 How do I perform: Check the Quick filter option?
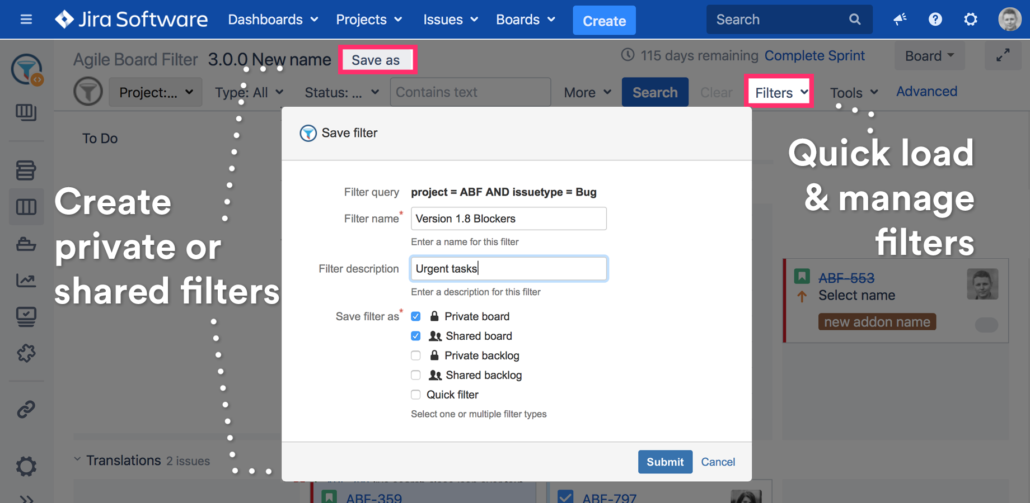point(415,395)
